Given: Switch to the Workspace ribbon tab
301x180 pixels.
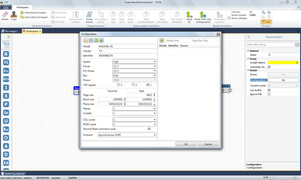Looking at the screenshot, I should click(22, 7).
